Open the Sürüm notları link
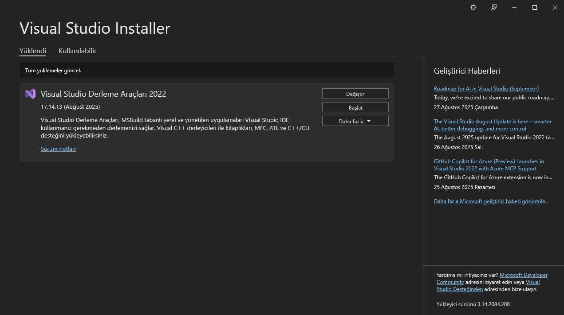 point(58,149)
